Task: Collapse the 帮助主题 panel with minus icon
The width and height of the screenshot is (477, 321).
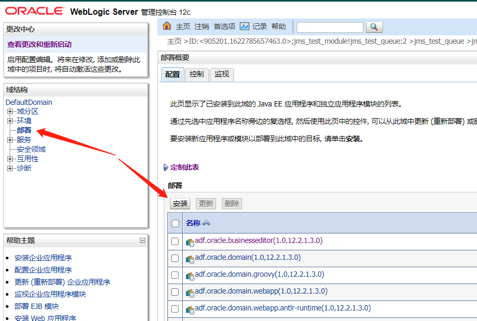Action: (x=143, y=240)
